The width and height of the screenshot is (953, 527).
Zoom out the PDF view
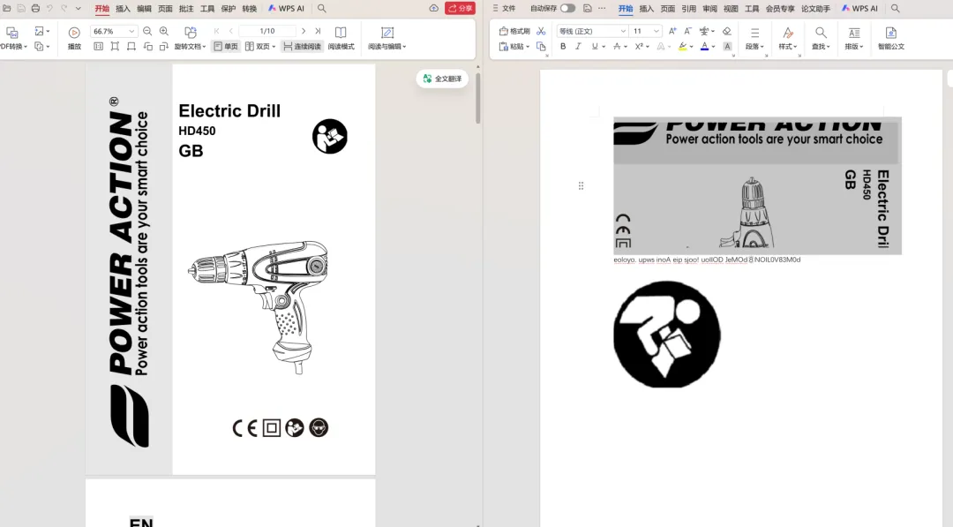pyautogui.click(x=147, y=31)
